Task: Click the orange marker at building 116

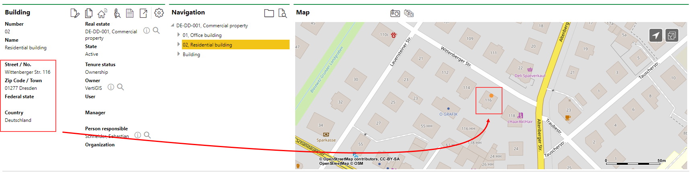Action: [491, 96]
